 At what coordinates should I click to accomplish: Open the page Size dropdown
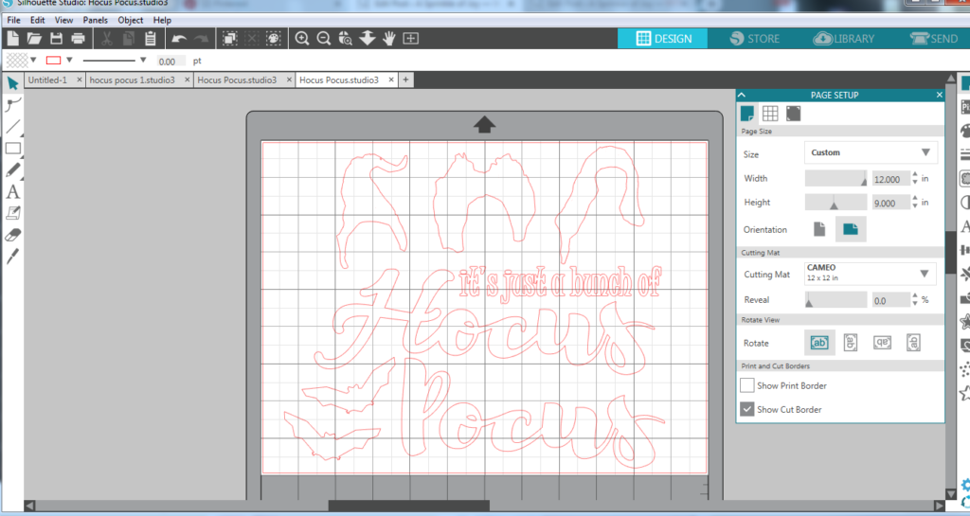[871, 152]
